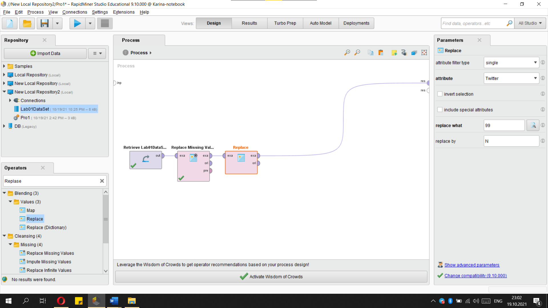Expand the Samples repository folder
This screenshot has width=548, height=308.
(4, 66)
